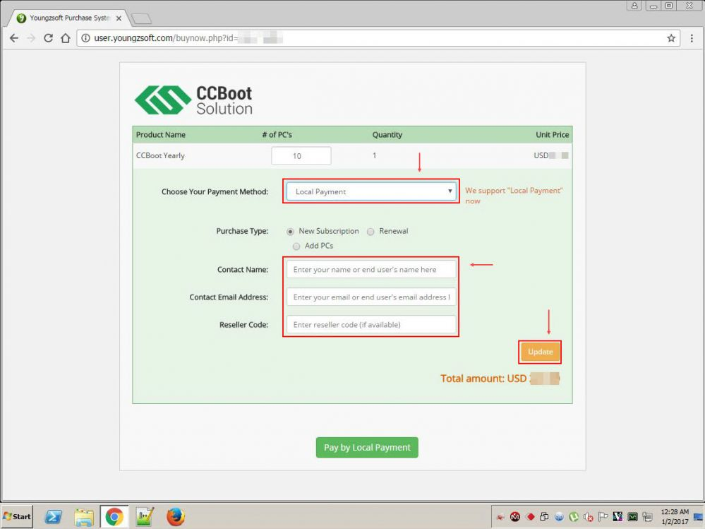Open the file explorer taskbar icon
Screen dimensions: 705x529
click(84, 516)
